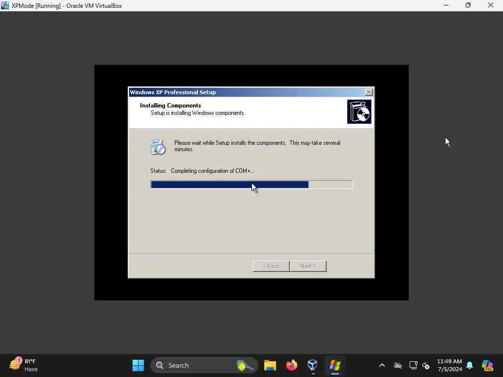Click the network display tray icon
Image resolution: width=503 pixels, height=377 pixels.
(x=413, y=365)
